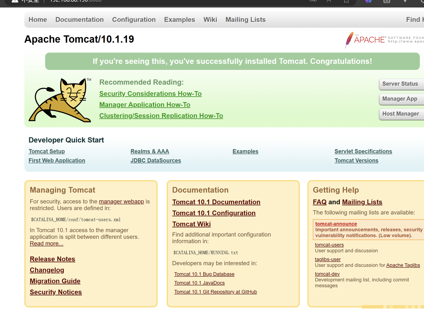Click the congratulations success banner text
The width and height of the screenshot is (424, 312).
pyautogui.click(x=232, y=61)
